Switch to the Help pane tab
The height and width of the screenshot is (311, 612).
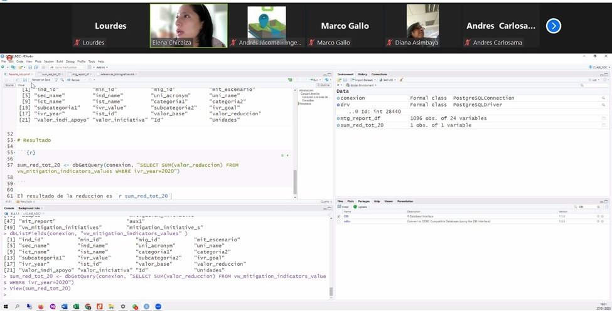[377, 201]
